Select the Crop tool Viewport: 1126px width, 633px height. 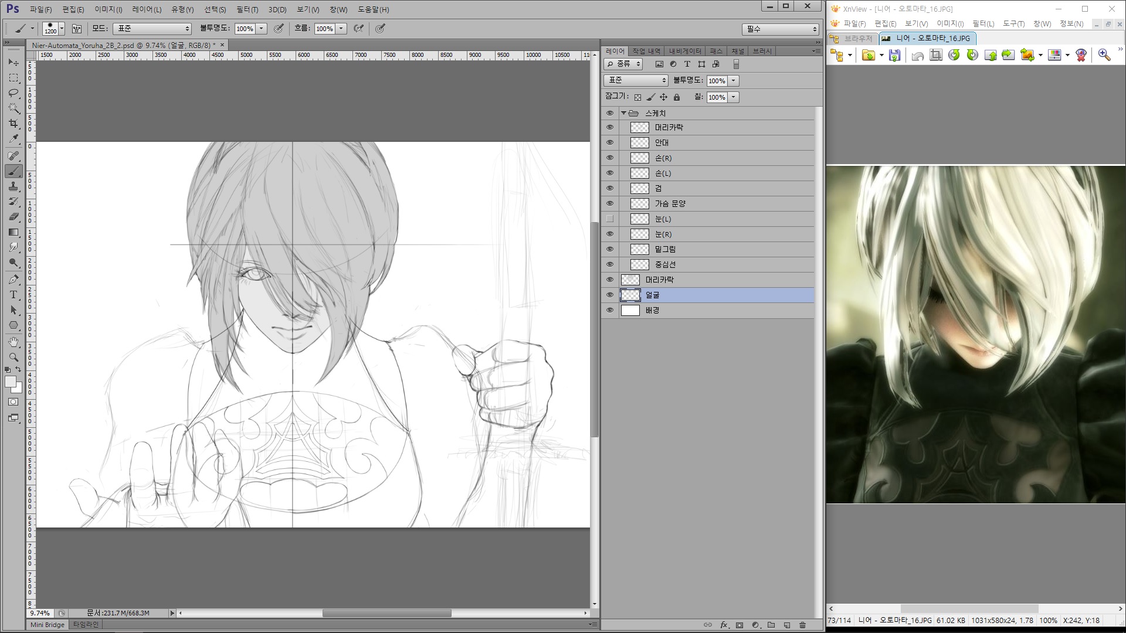pyautogui.click(x=13, y=124)
